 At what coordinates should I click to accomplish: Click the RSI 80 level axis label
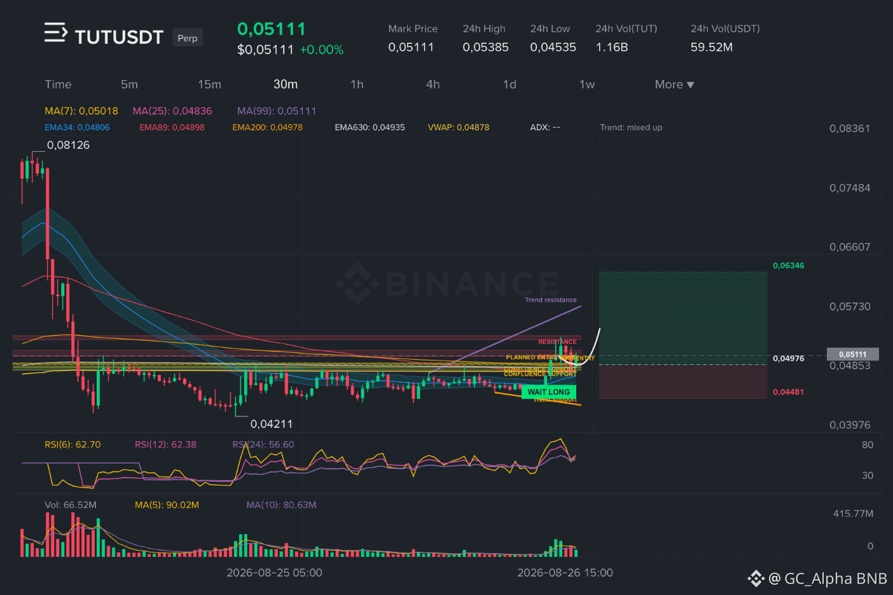(x=868, y=445)
